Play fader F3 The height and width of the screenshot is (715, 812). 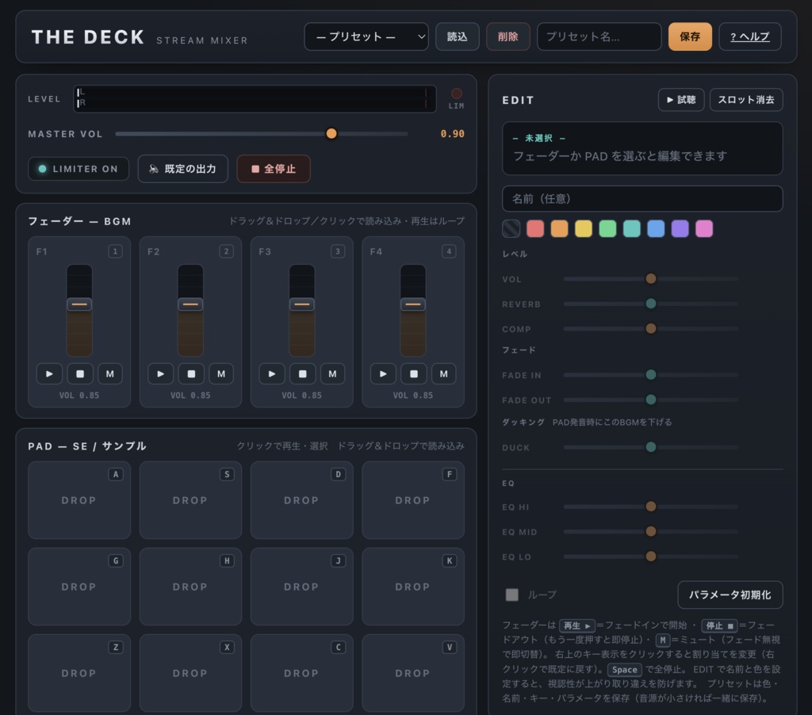click(x=272, y=374)
